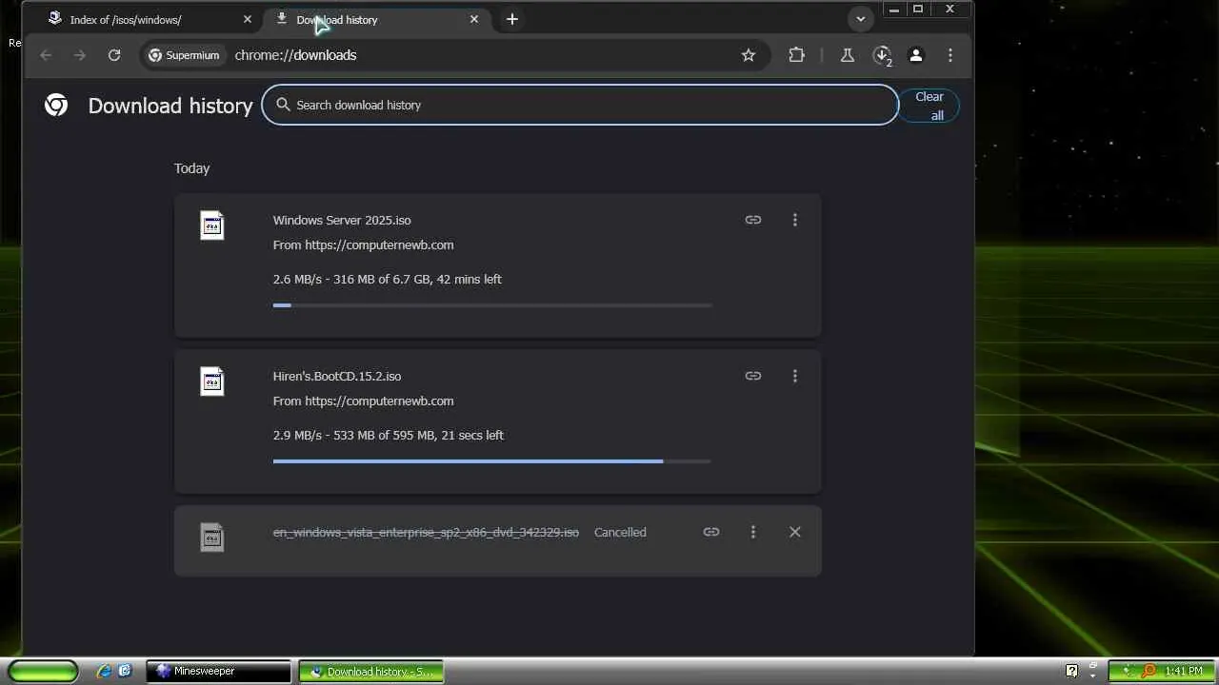
Task: Copy download link for cancelled Vista ISO
Action: [711, 532]
